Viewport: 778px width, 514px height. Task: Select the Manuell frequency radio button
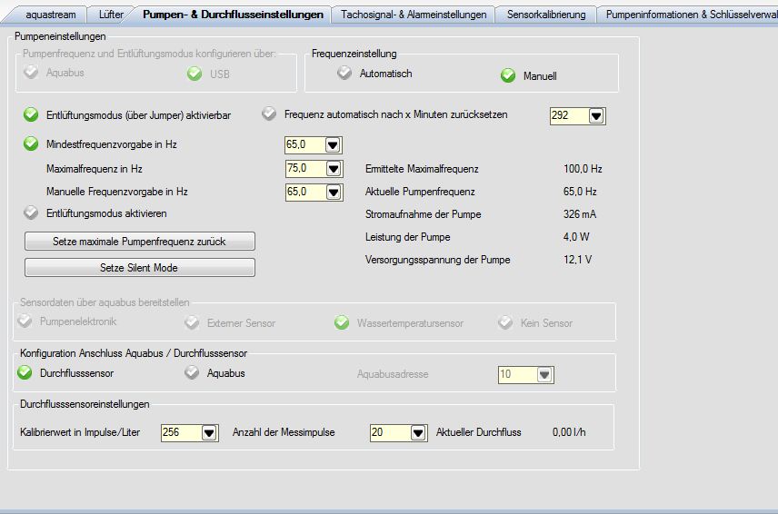508,75
